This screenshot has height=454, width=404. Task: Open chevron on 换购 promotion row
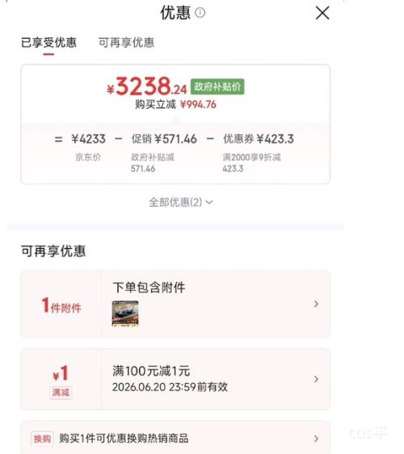[x=316, y=439]
